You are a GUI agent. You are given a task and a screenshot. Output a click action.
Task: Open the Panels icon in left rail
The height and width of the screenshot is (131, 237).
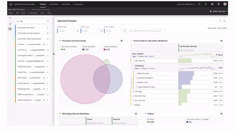click(10, 18)
